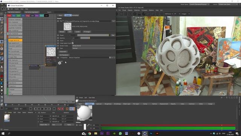This screenshot has height=136, width=241.
Task: Switch to the Animation tab in Node Editor
Action: tap(75, 15)
